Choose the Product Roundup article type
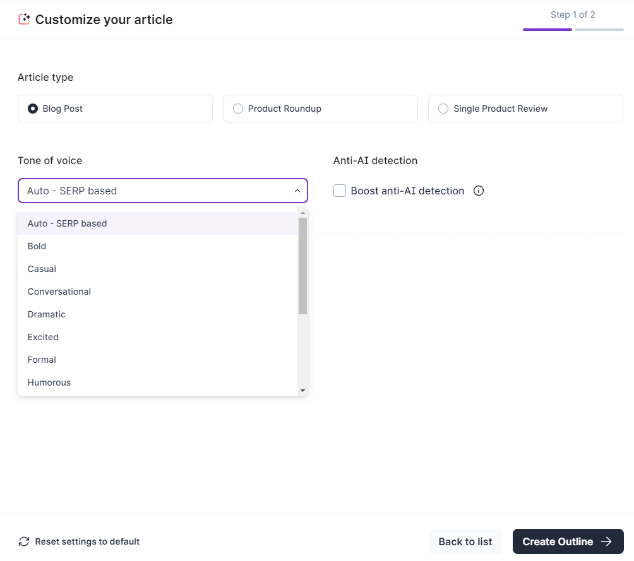The width and height of the screenshot is (634, 561). coord(238,109)
